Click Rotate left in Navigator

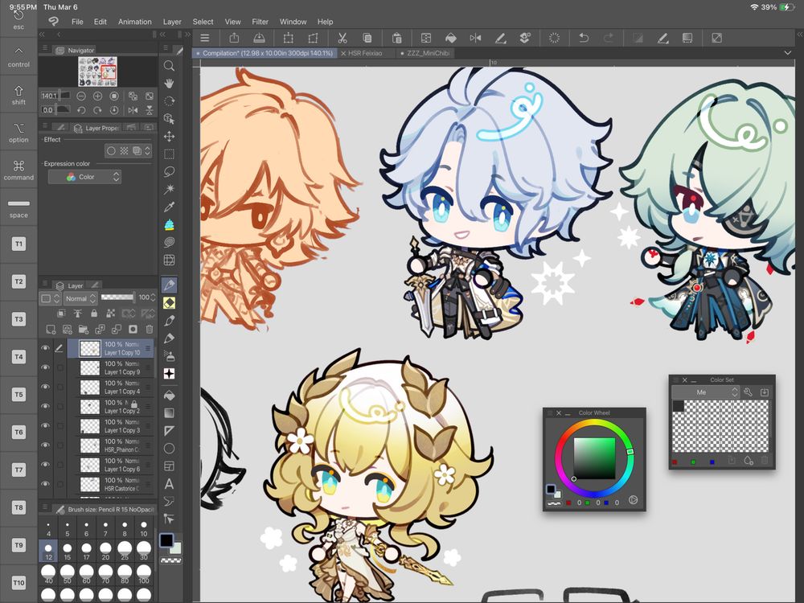[x=81, y=109]
